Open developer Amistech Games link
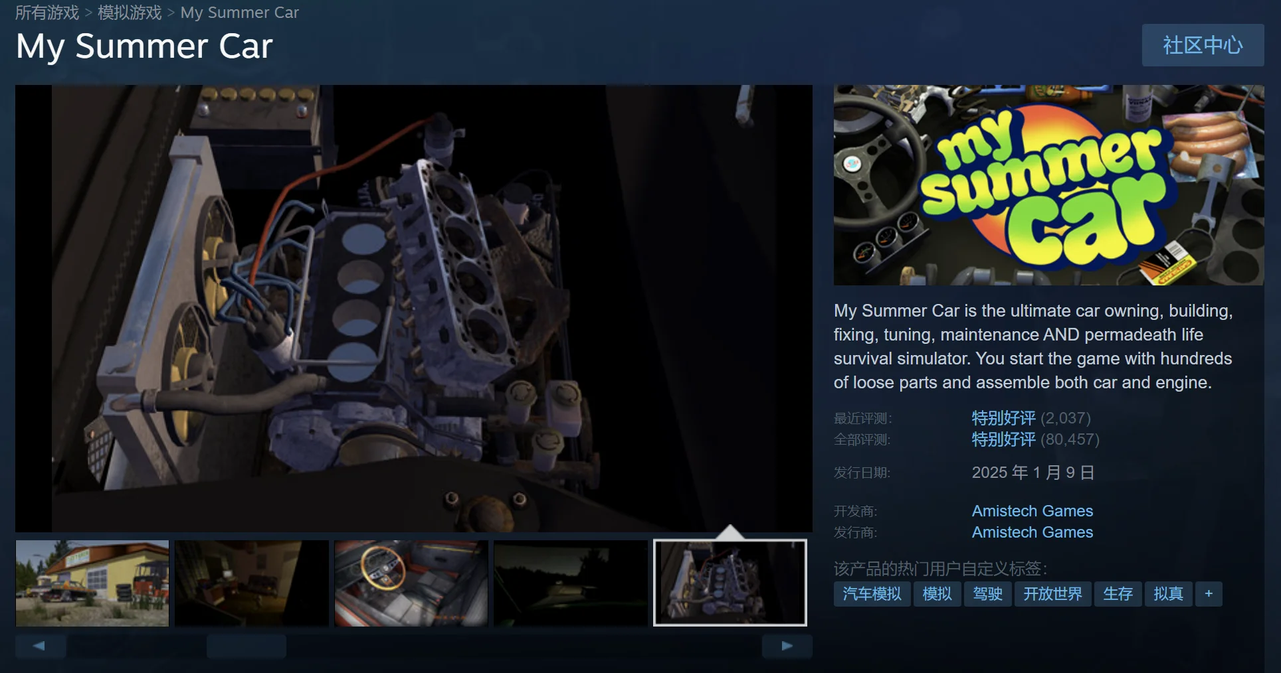 (x=1032, y=511)
